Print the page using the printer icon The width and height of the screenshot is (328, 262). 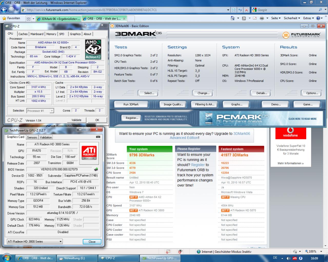point(262,18)
